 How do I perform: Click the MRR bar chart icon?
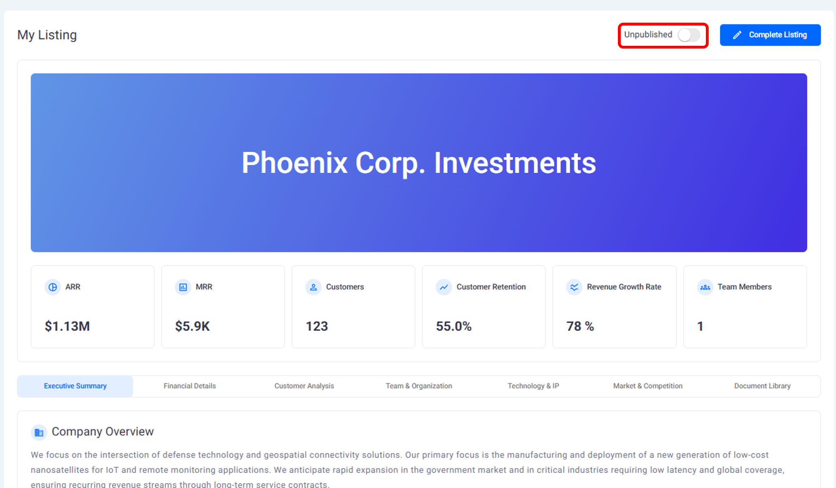click(183, 287)
